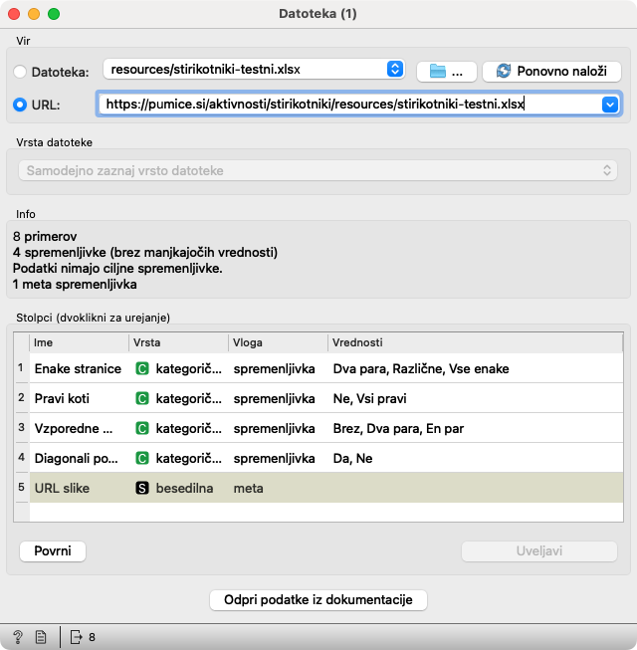Screen dimensions: 637x650
Task: Select the URL radio button
Action: (x=21, y=104)
